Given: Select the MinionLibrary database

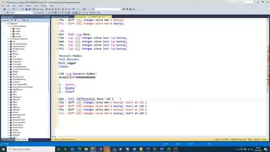Looking at the screenshot, I should (18, 125).
